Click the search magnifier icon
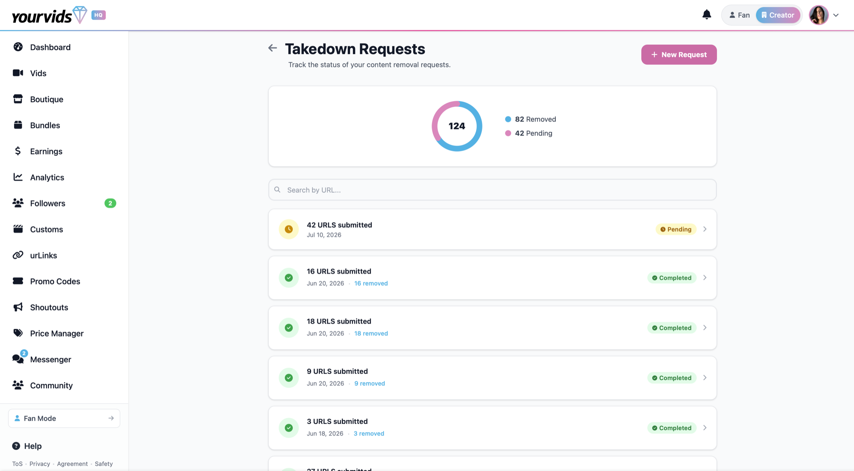The height and width of the screenshot is (471, 854). pyautogui.click(x=277, y=190)
